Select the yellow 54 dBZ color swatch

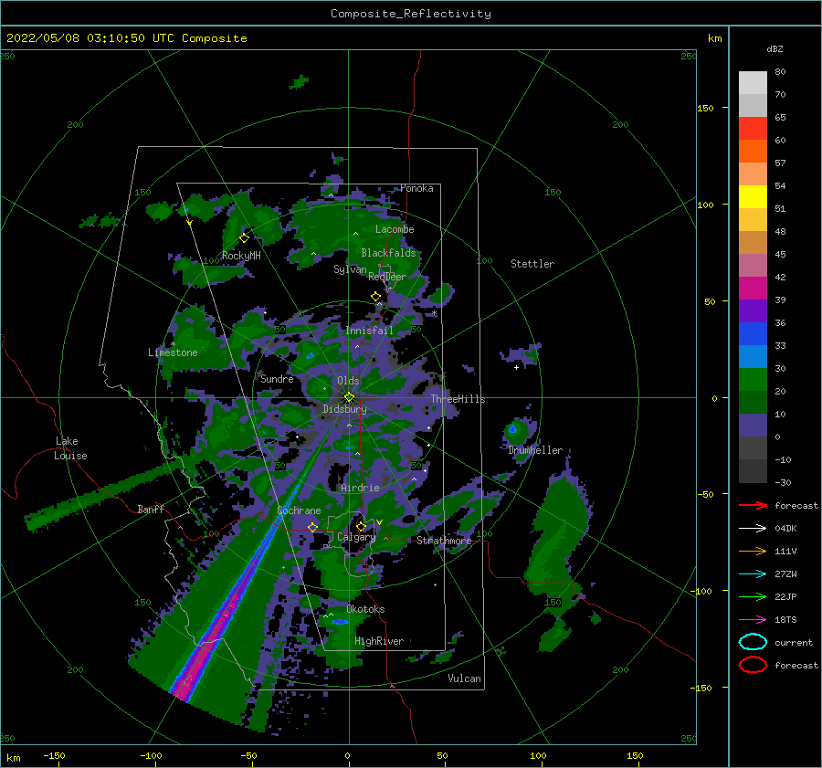[753, 196]
